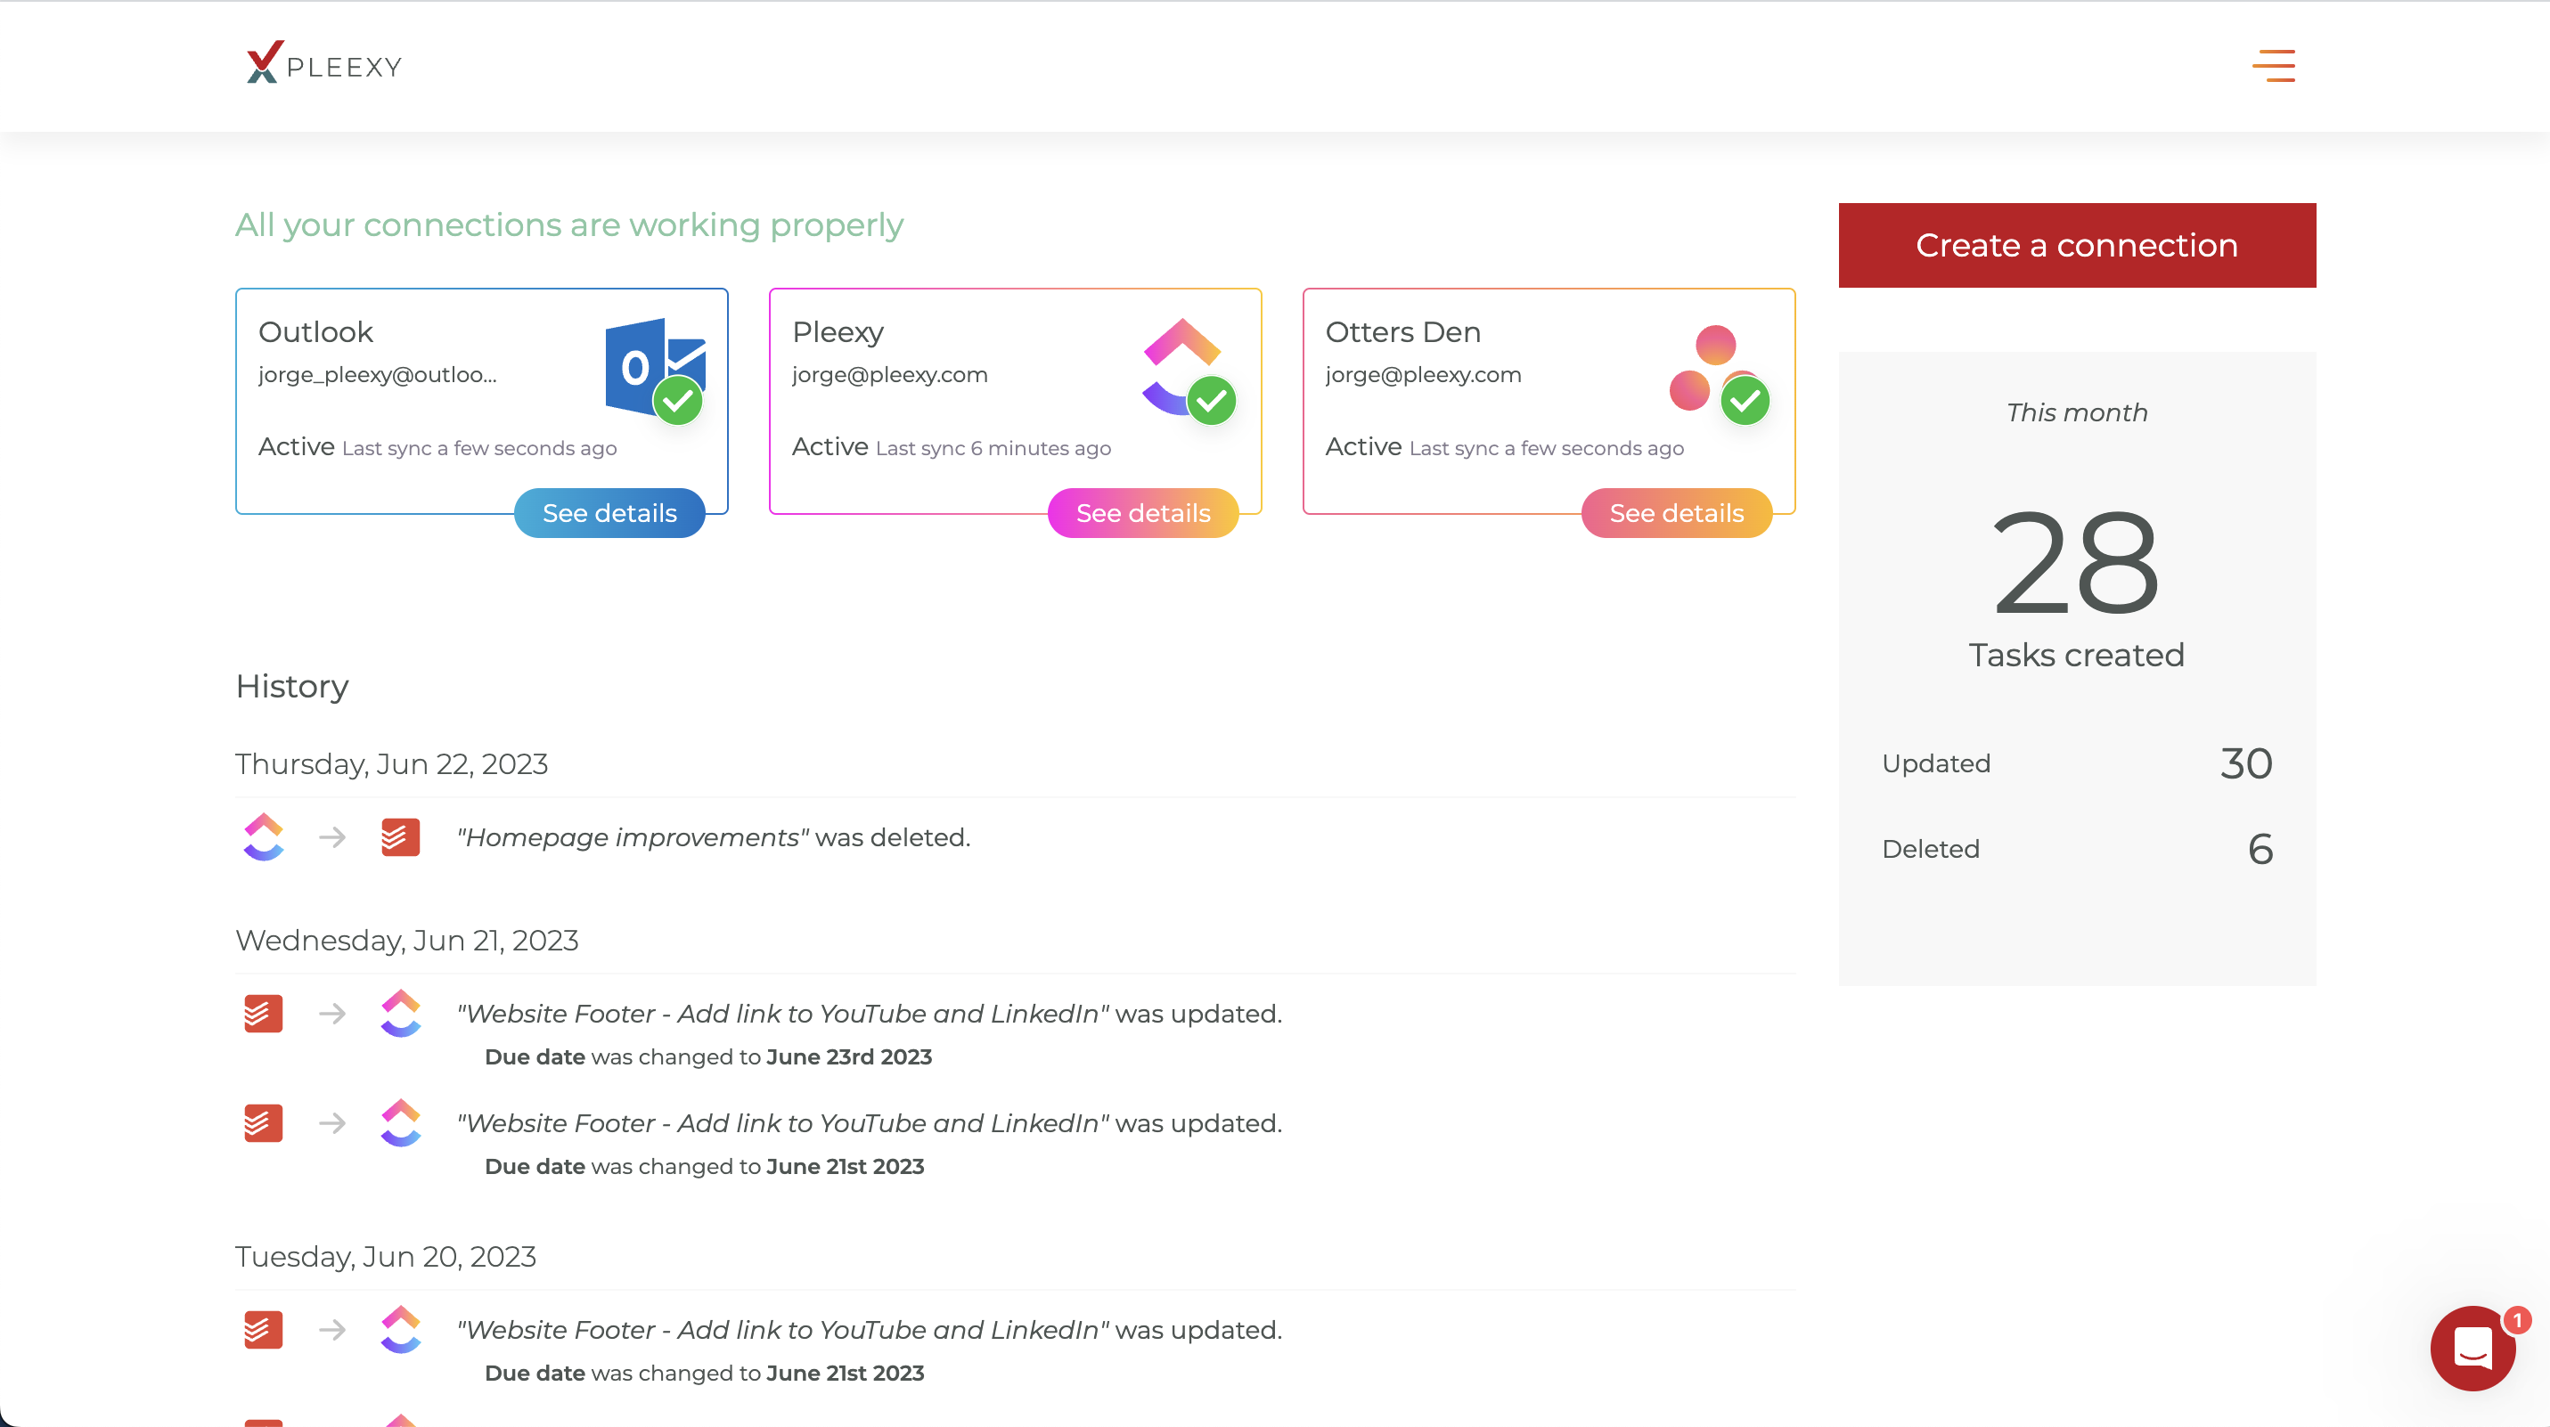2550x1427 pixels.
Task: Click the Otters Den card title
Action: [x=1402, y=331]
